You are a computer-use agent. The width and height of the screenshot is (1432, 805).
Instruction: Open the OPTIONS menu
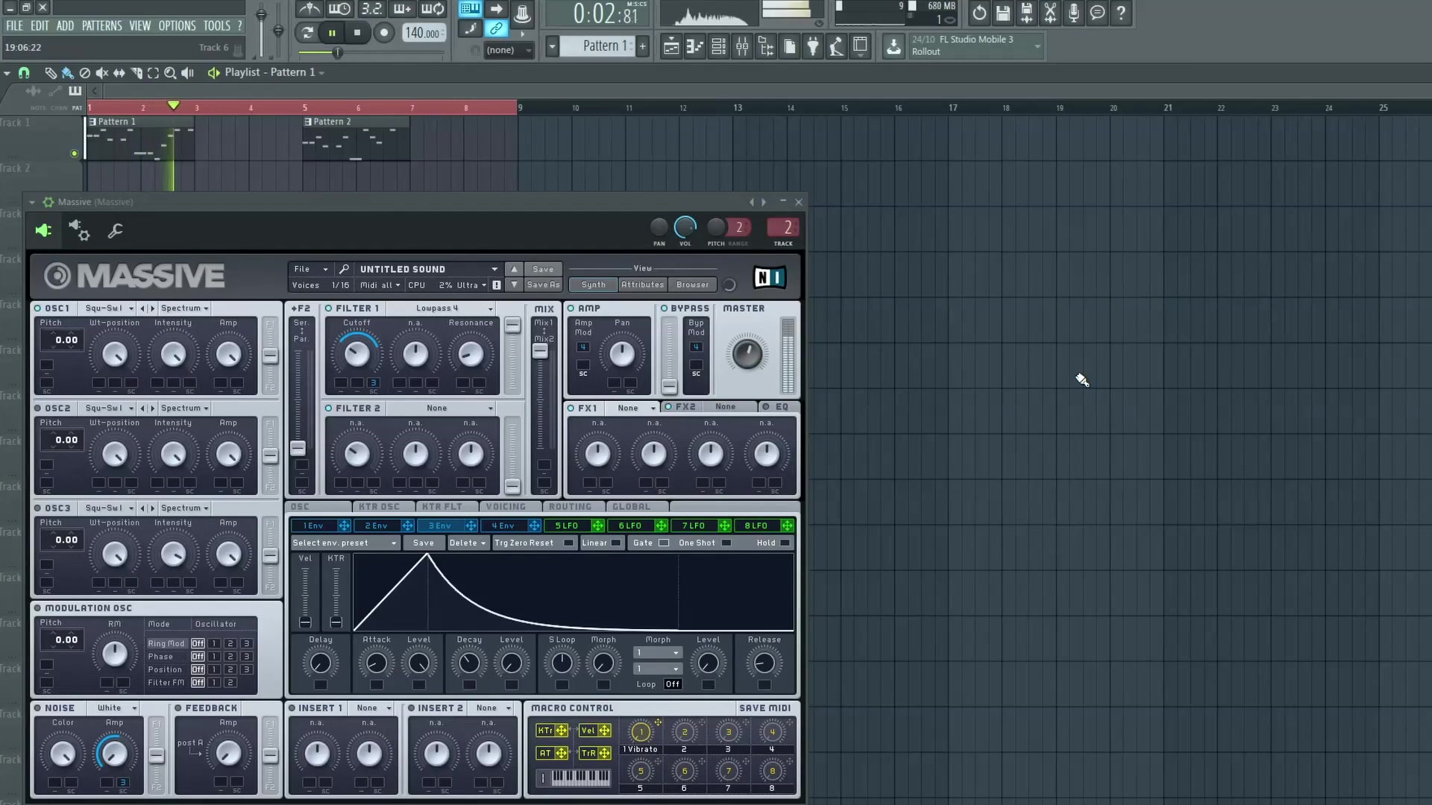[x=177, y=26]
